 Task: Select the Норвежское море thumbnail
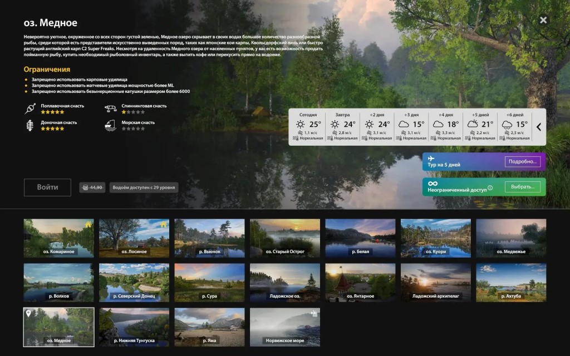pos(284,327)
